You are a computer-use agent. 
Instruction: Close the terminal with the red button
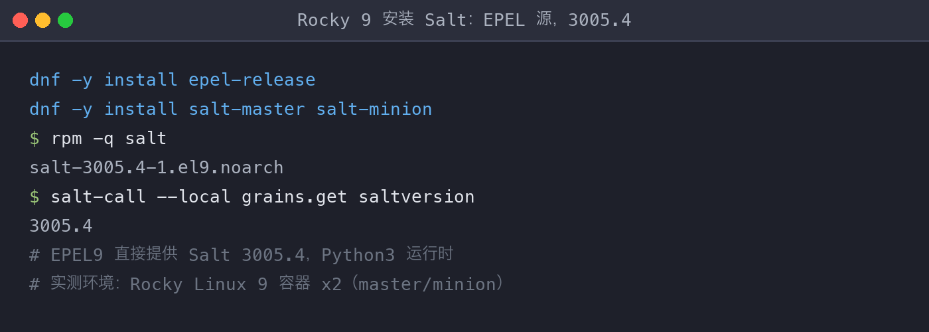click(x=20, y=20)
